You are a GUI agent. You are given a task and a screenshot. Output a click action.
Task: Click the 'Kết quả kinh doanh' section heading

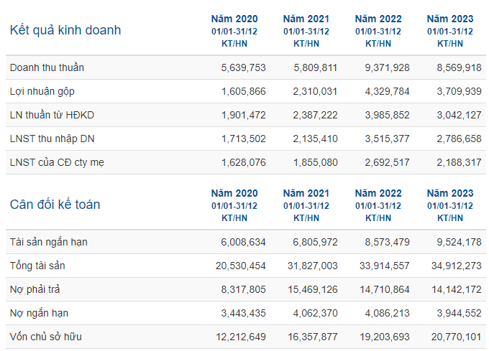(65, 31)
